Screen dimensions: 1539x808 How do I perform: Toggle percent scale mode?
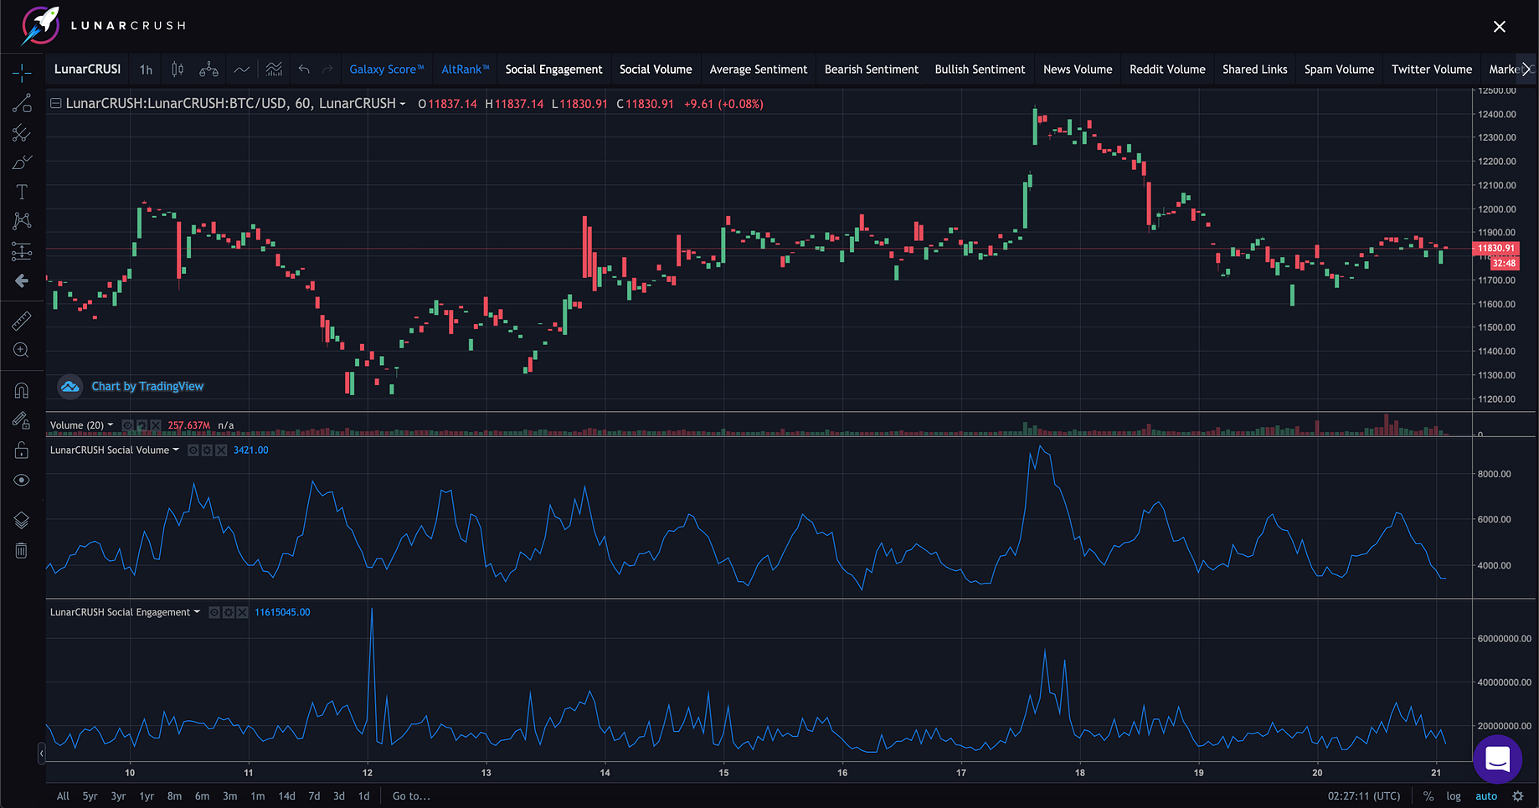(x=1428, y=796)
